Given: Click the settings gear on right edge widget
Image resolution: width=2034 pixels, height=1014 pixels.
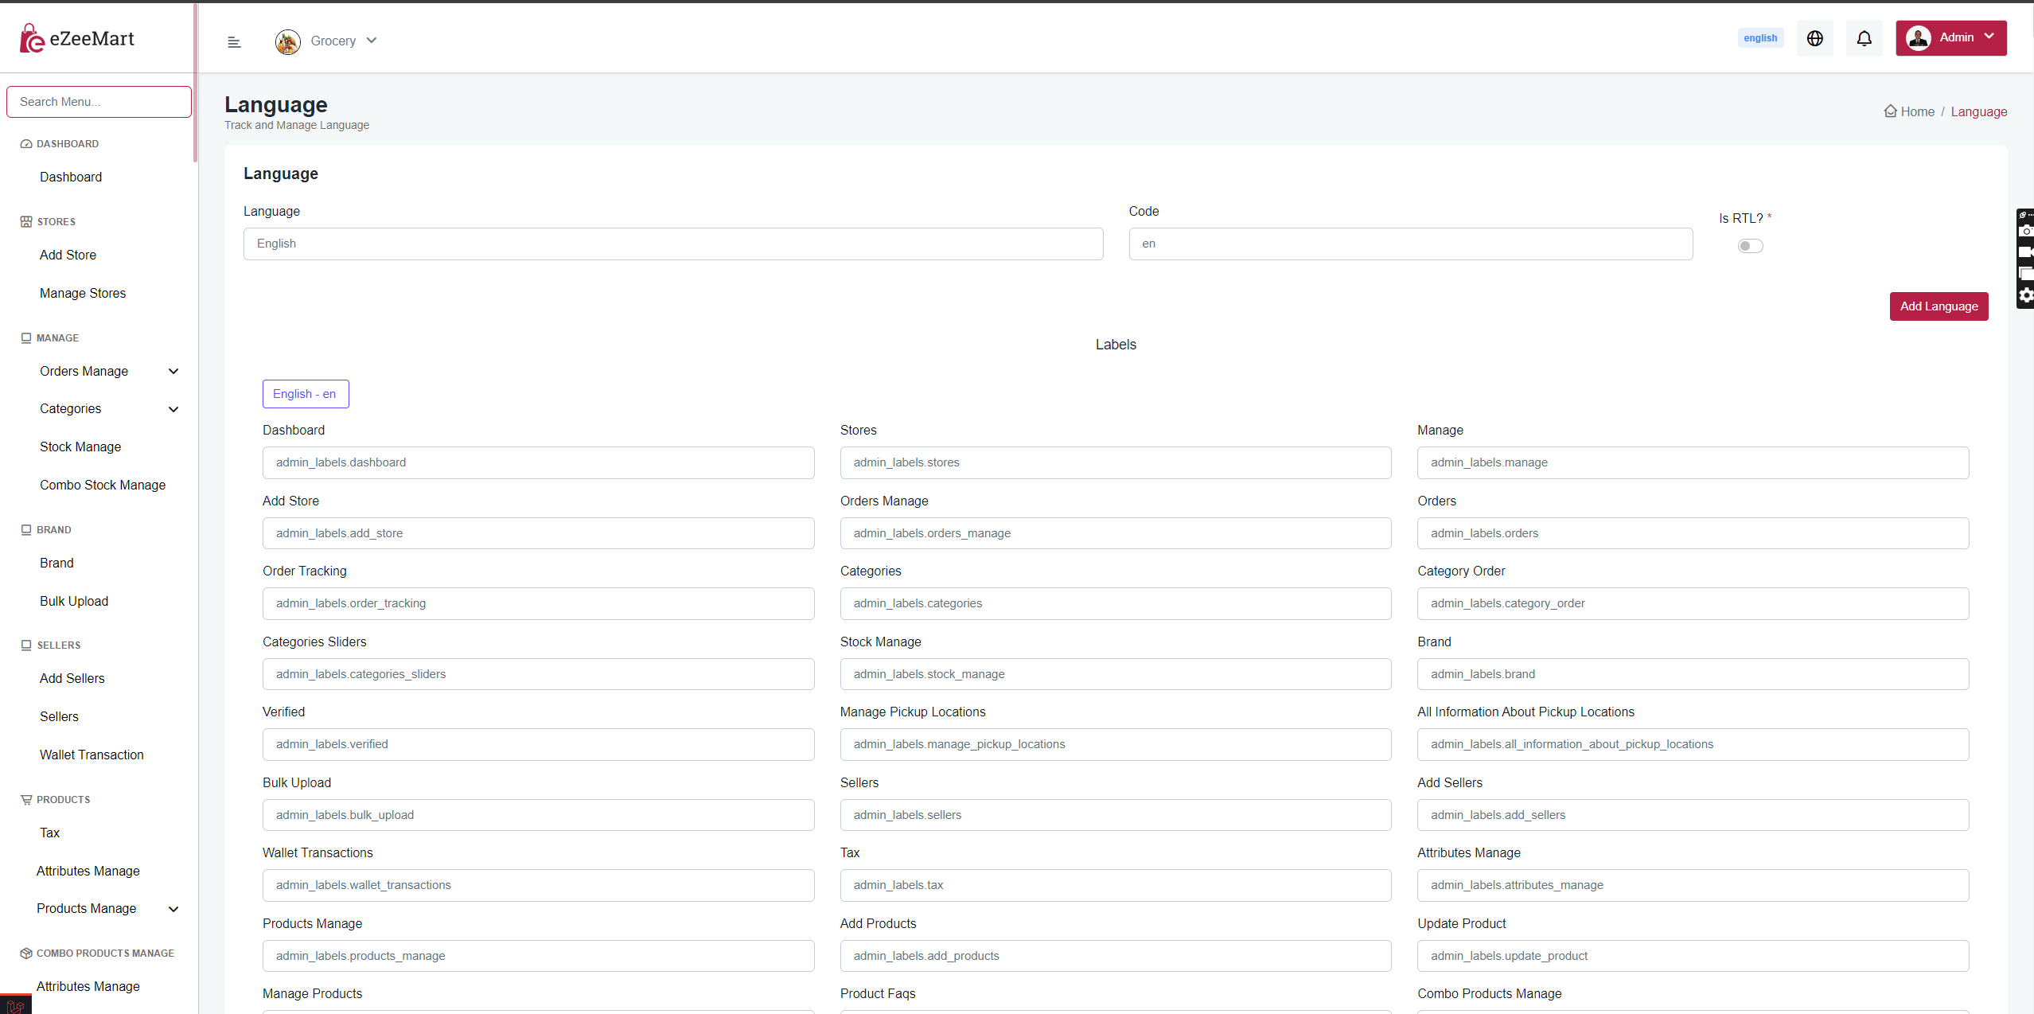Looking at the screenshot, I should tap(2026, 296).
